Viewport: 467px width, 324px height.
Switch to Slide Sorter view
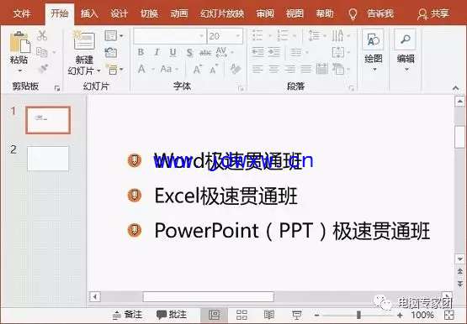coord(241,315)
